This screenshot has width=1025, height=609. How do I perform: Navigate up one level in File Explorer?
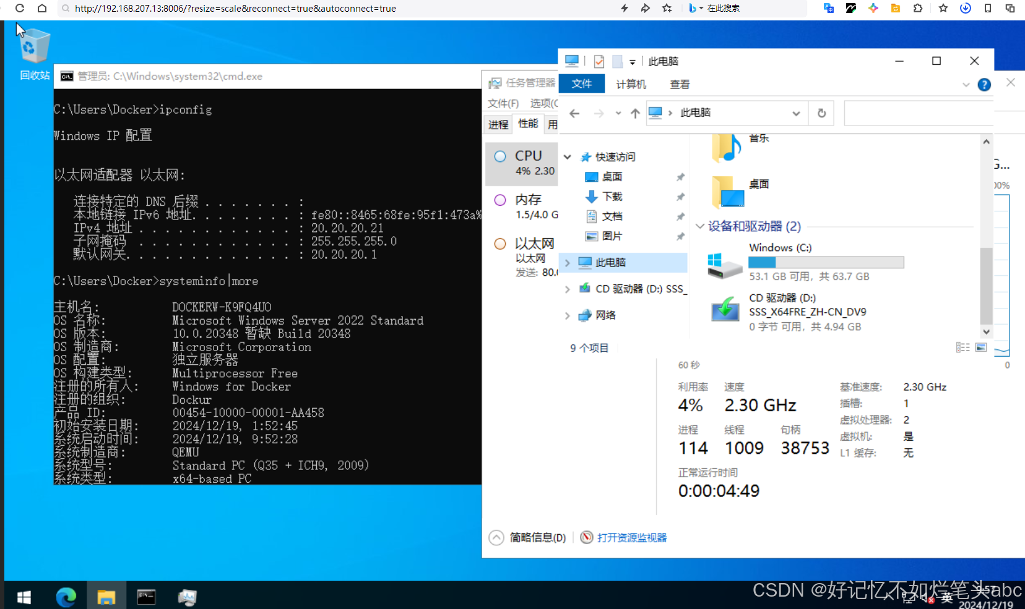[634, 113]
